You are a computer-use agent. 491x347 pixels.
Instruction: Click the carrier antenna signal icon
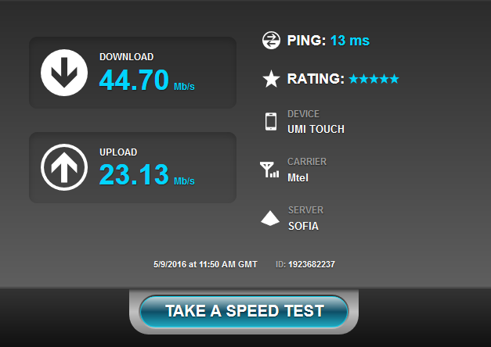(269, 170)
